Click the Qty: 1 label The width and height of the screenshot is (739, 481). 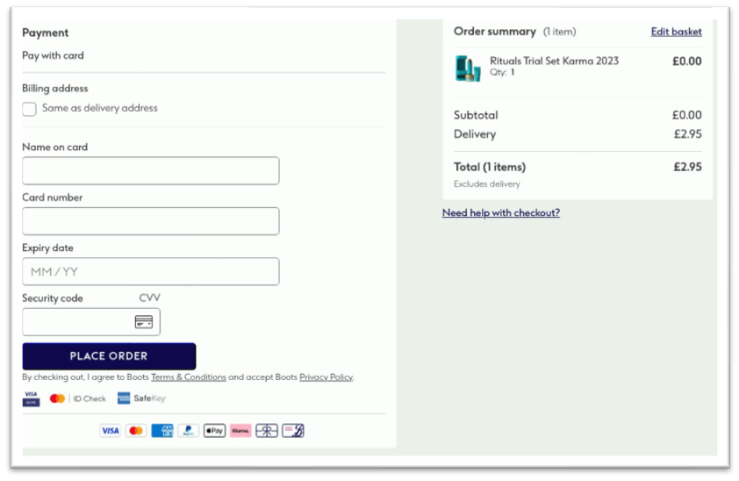(x=502, y=72)
